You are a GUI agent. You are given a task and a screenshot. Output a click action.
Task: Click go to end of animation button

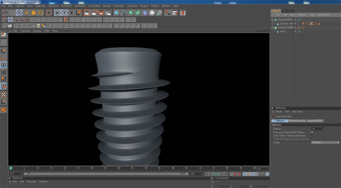click(226, 174)
